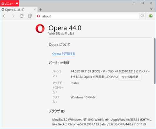This screenshot has height=129, width=156.
Task: Click the vertical page scrollbar
Action: click(155, 61)
